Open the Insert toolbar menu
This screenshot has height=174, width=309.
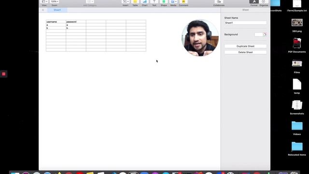pyautogui.click(x=126, y=1)
